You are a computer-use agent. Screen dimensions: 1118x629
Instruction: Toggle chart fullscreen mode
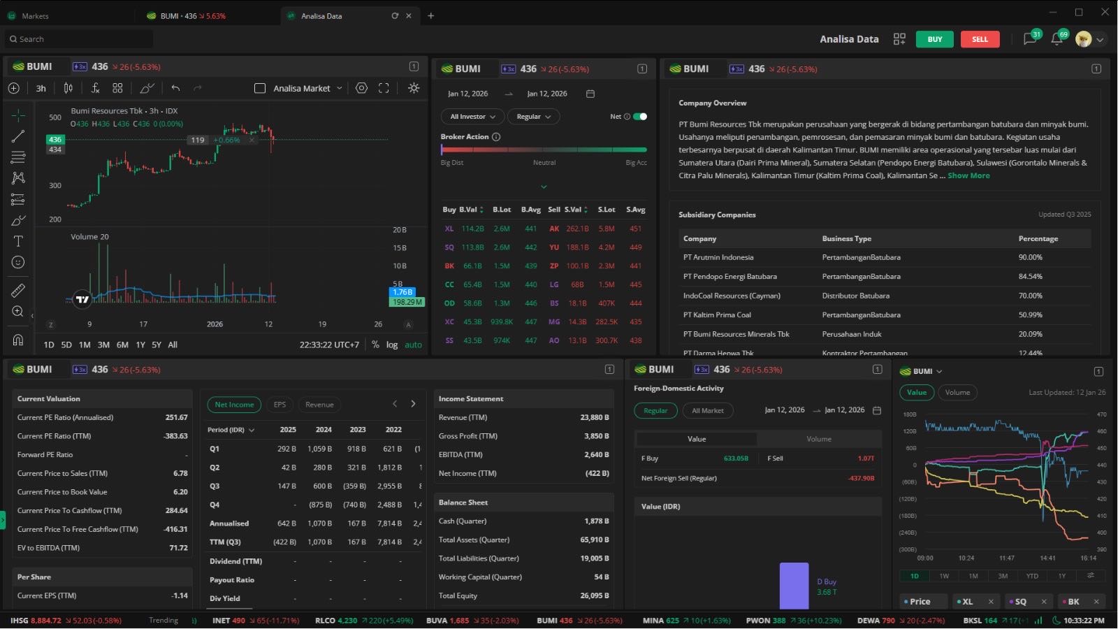click(x=384, y=88)
